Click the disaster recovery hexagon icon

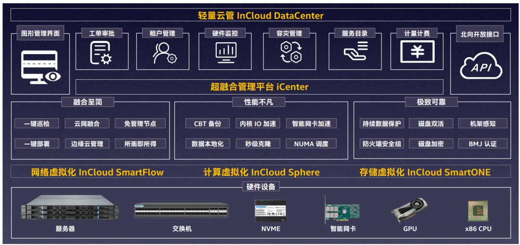(x=291, y=53)
